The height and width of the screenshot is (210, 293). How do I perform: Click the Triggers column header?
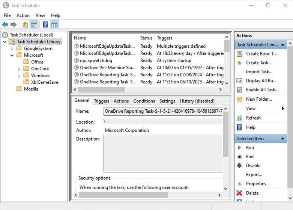click(x=189, y=38)
